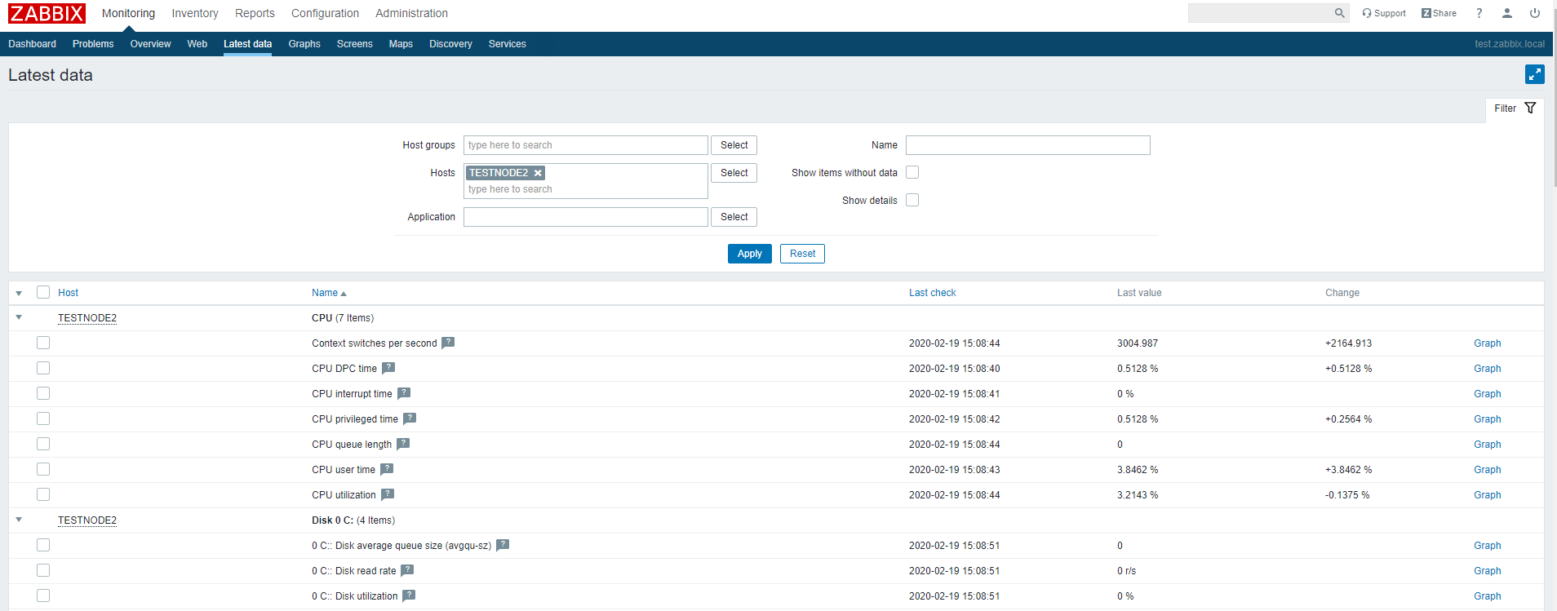Show description icon for Context switches per second

pyautogui.click(x=448, y=343)
